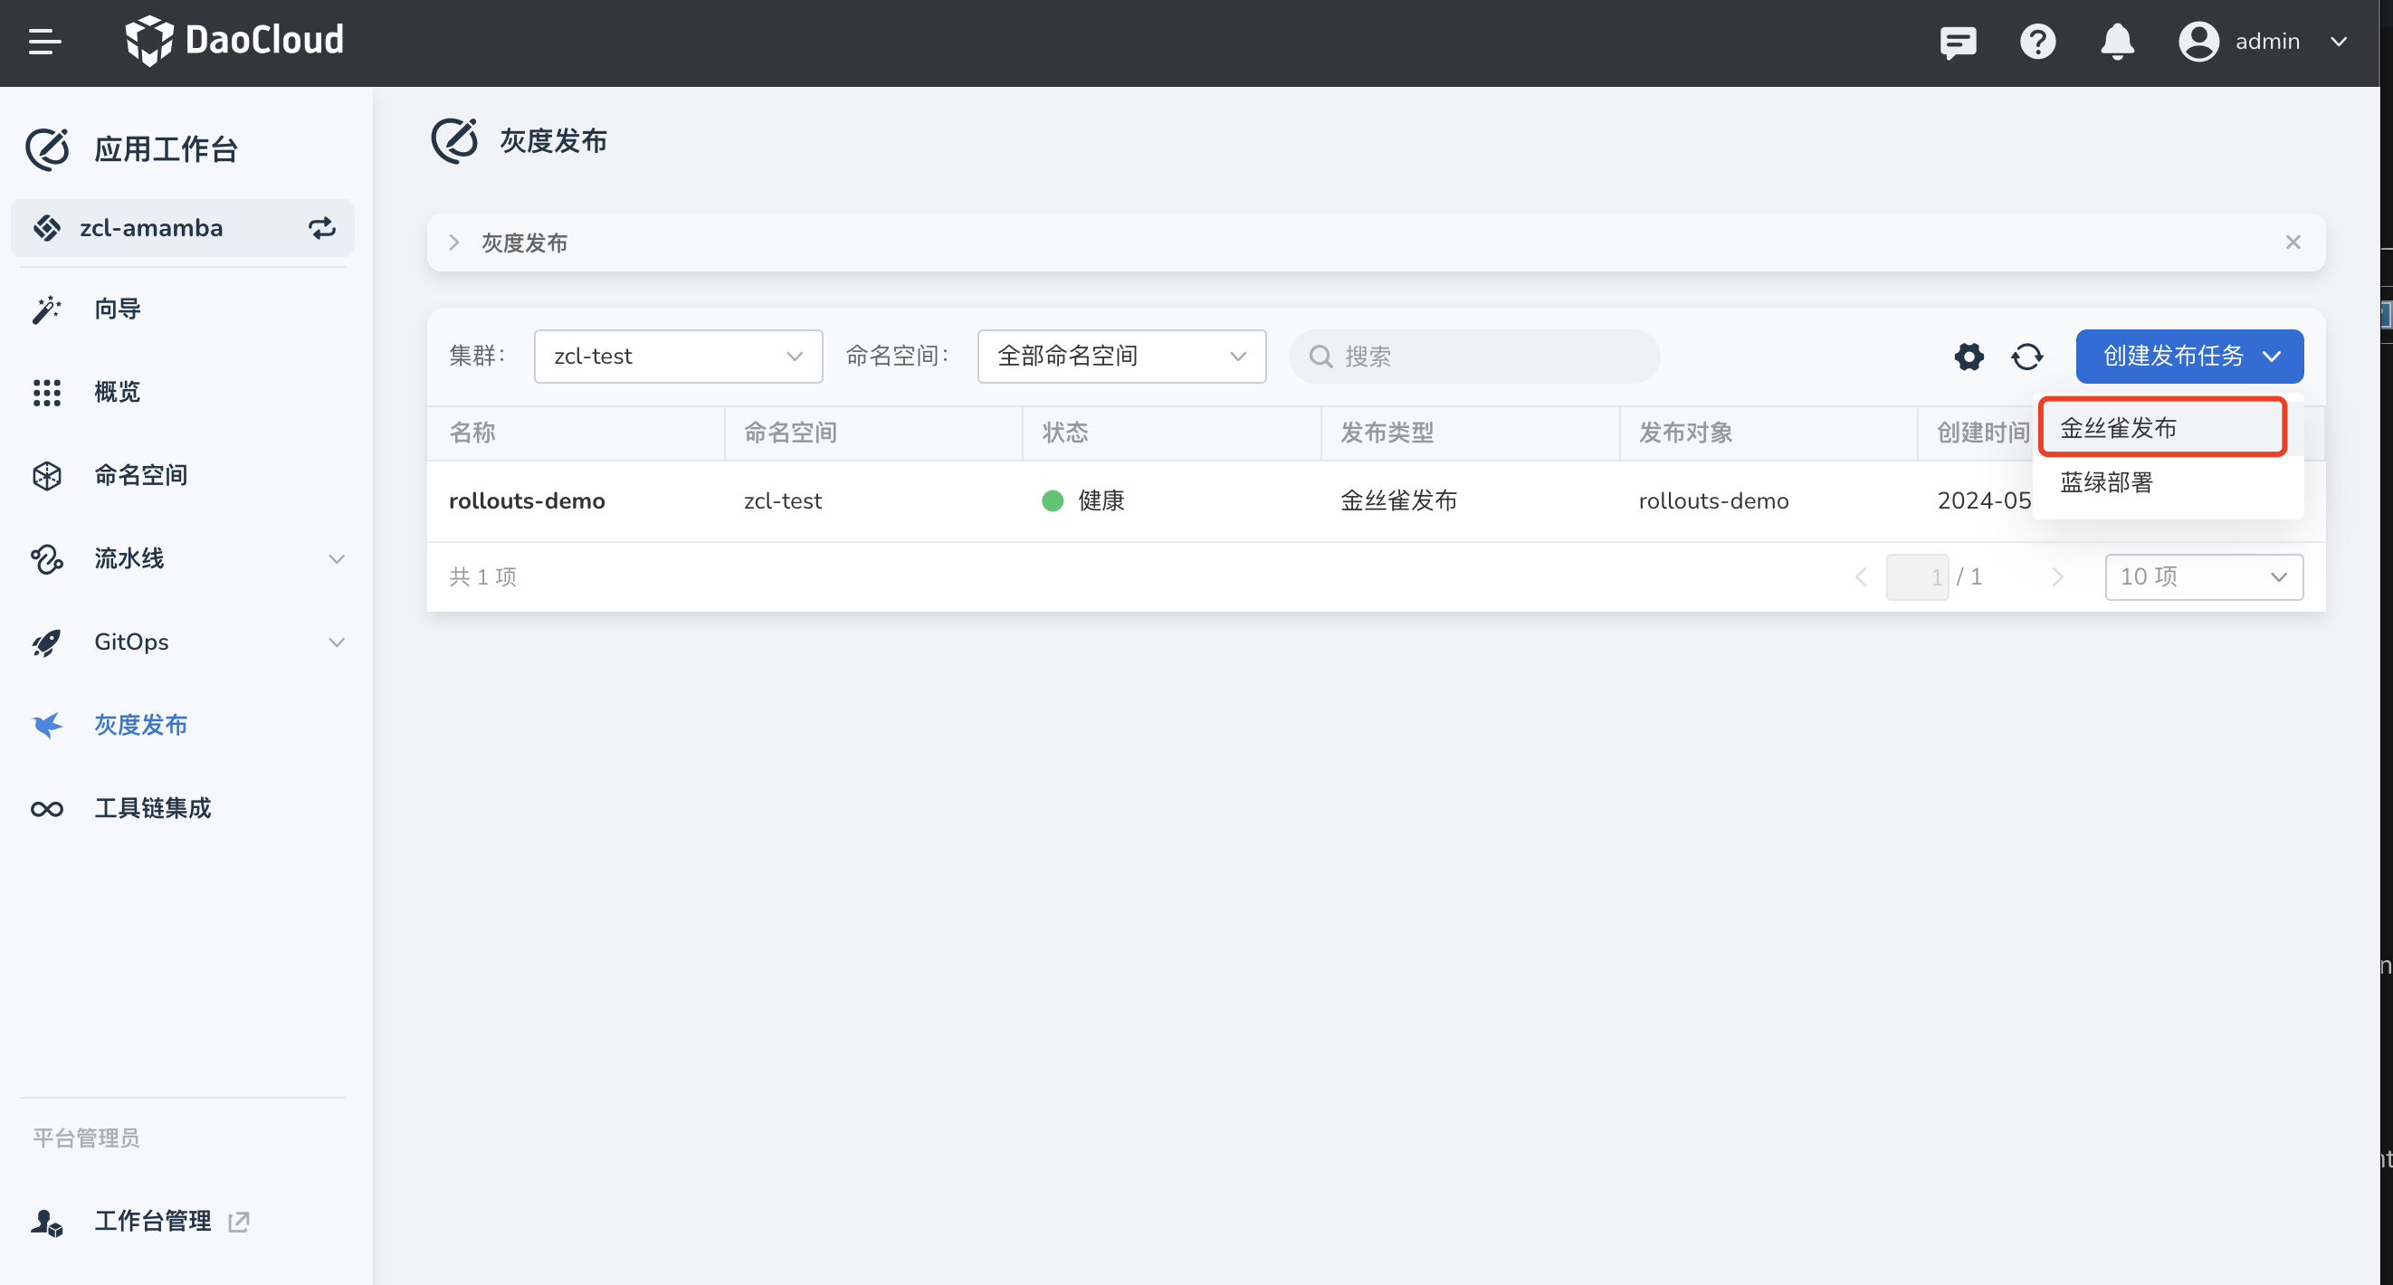Screen dimensions: 2393x1285
Task: Open the 全部命名空间 namespace dropdown
Action: [1120, 356]
